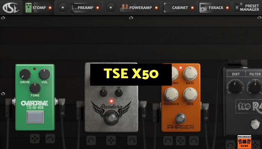
Task: Toggle the TSE R4 pedal footswitch
Action: (255, 124)
